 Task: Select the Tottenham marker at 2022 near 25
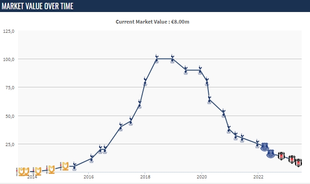point(257,144)
